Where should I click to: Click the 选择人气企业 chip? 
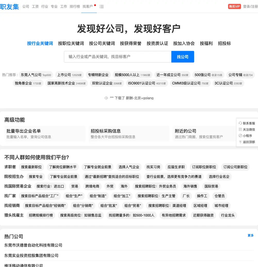click(129, 167)
